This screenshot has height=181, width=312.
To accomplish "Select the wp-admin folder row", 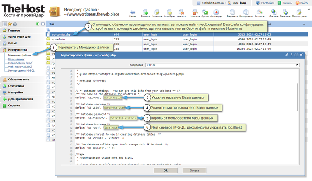I will (177, 39).
